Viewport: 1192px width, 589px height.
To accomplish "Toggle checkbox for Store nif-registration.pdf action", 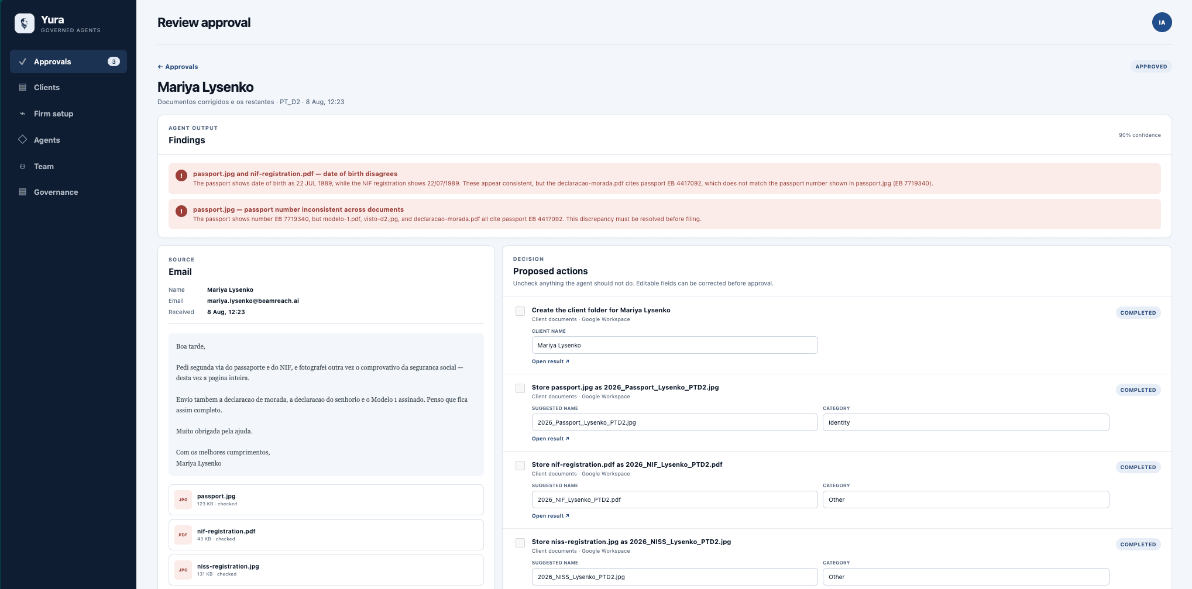I will 520,466.
